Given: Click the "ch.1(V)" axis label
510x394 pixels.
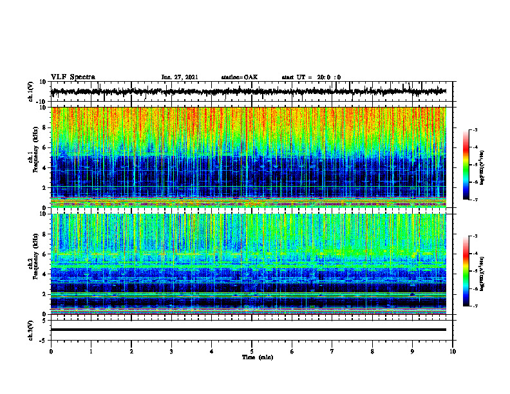Looking at the screenshot, I should [31, 91].
